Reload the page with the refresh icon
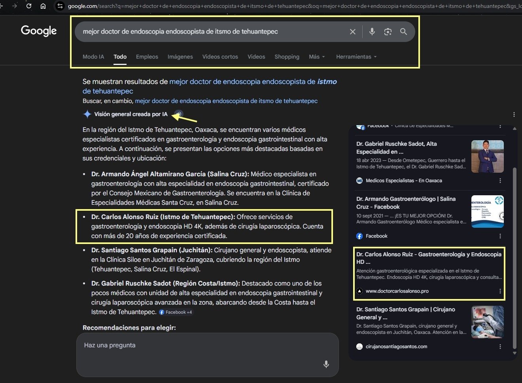Screen dimensions: 522x383 [x=29, y=6]
